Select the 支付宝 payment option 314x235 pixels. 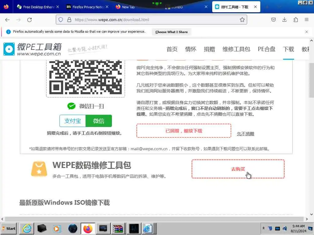tap(72, 121)
